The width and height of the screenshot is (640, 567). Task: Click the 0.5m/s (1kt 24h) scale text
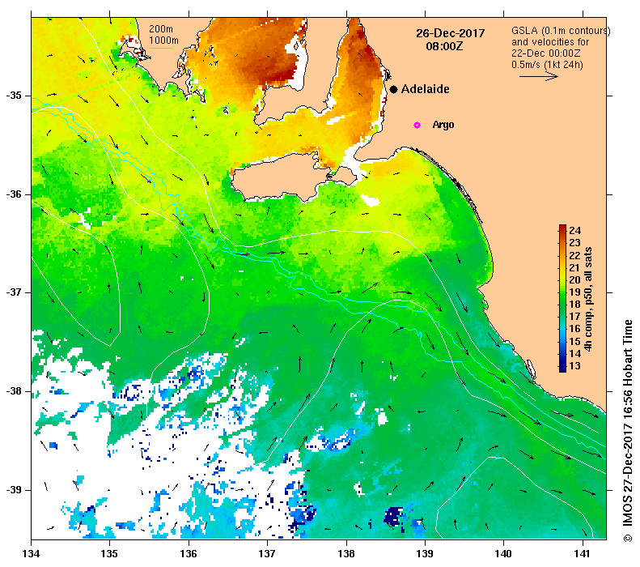[547, 65]
